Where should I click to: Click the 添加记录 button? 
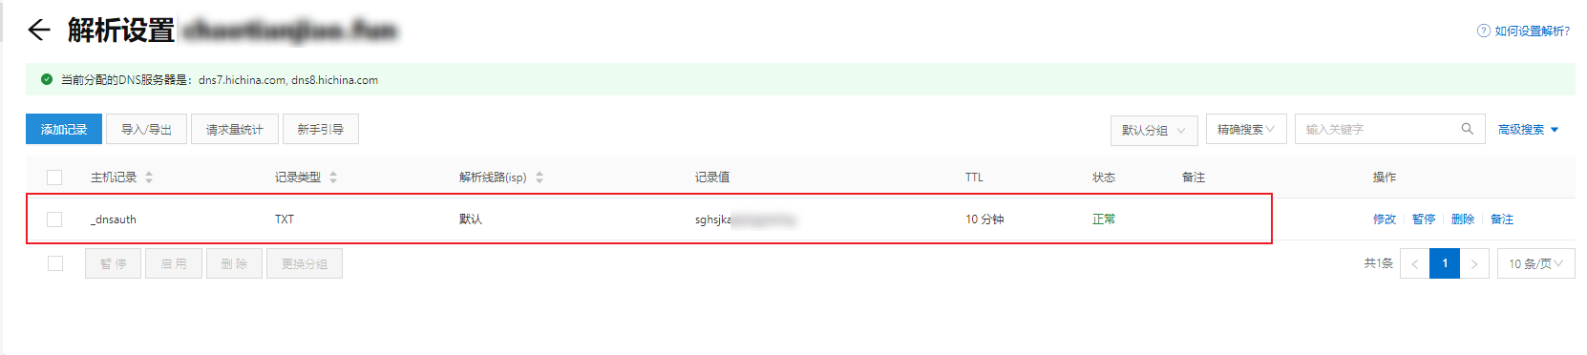(64, 129)
